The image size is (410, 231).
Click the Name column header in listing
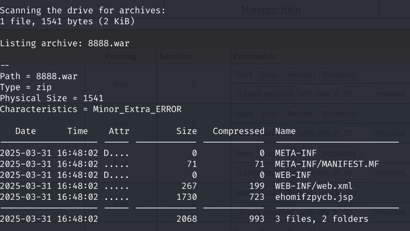coord(285,131)
